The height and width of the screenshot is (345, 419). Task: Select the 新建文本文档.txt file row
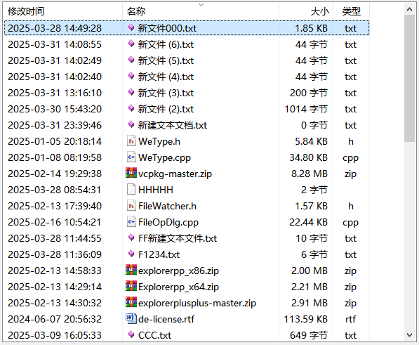(187, 125)
